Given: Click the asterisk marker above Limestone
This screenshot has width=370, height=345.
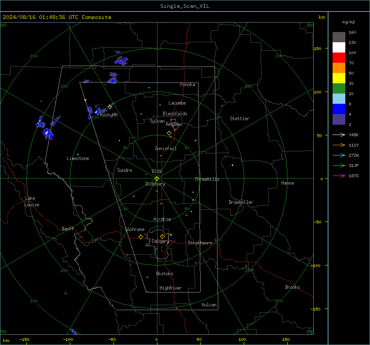Looking at the screenshot, I should [x=78, y=155].
